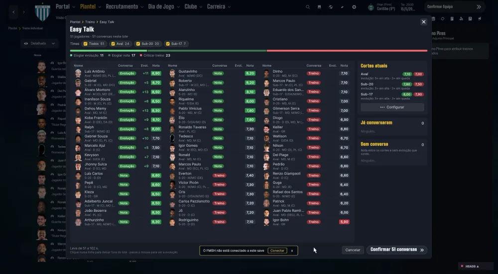Go back with the left arrow button

(13, 12)
